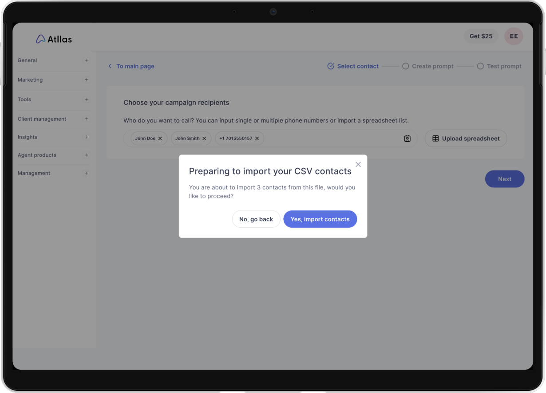
Task: Click the back chevron beside To main page
Action: pyautogui.click(x=110, y=66)
